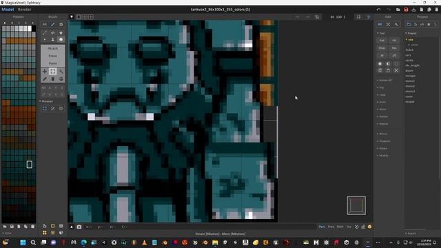
Task: Click the half-circle icon in Edit Tool section
Action: pyautogui.click(x=388, y=64)
